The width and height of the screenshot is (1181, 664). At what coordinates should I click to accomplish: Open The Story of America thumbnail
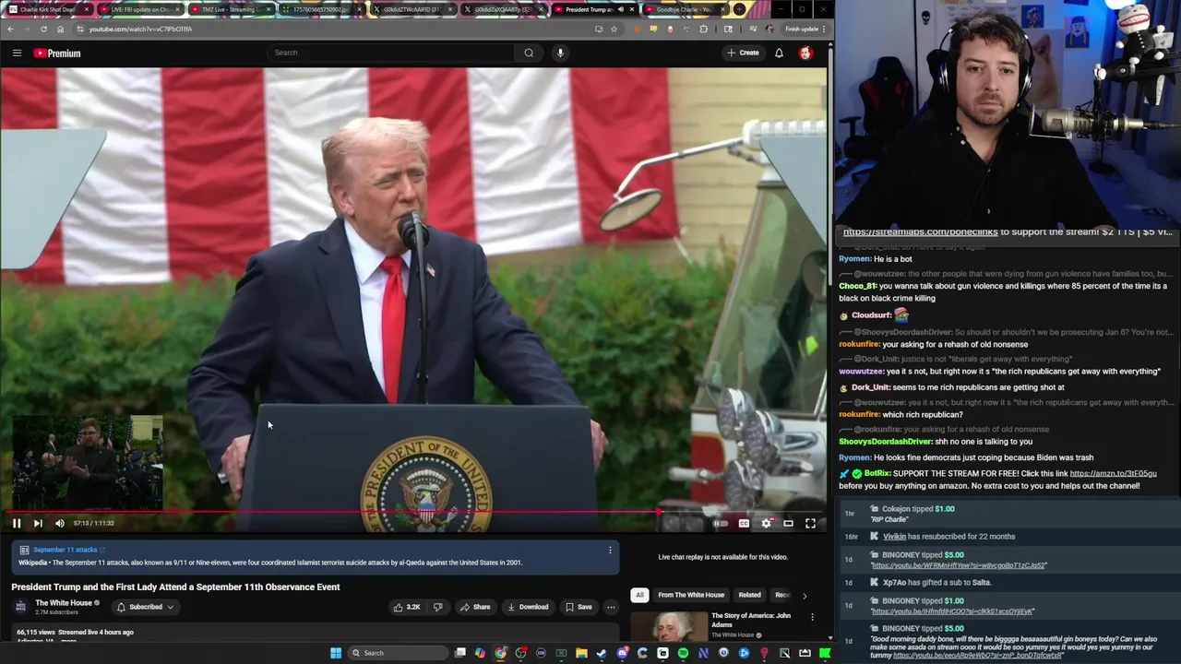point(668,626)
